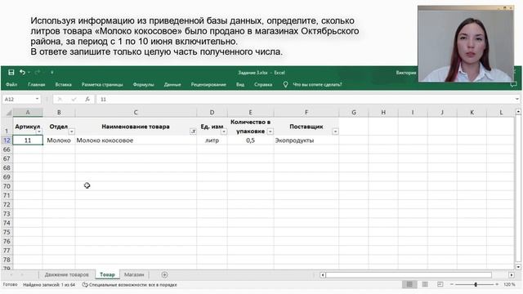Open the Customize Quick Access Toolbar arrow
The height and width of the screenshot is (294, 523).
pos(52,73)
